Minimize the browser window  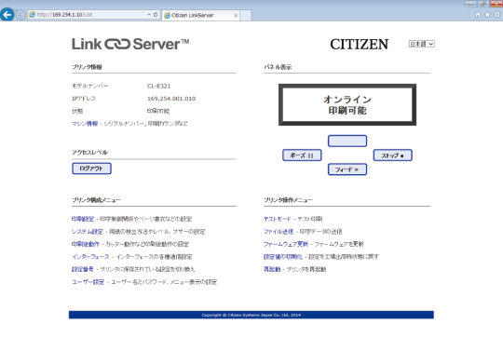click(470, 4)
